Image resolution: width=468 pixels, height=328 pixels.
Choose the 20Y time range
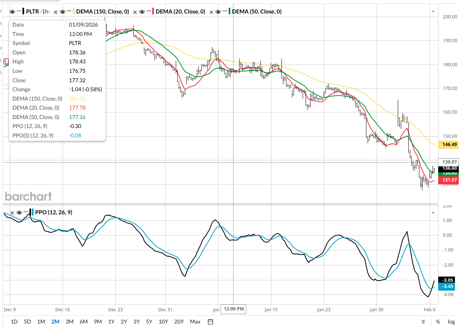[179, 321]
